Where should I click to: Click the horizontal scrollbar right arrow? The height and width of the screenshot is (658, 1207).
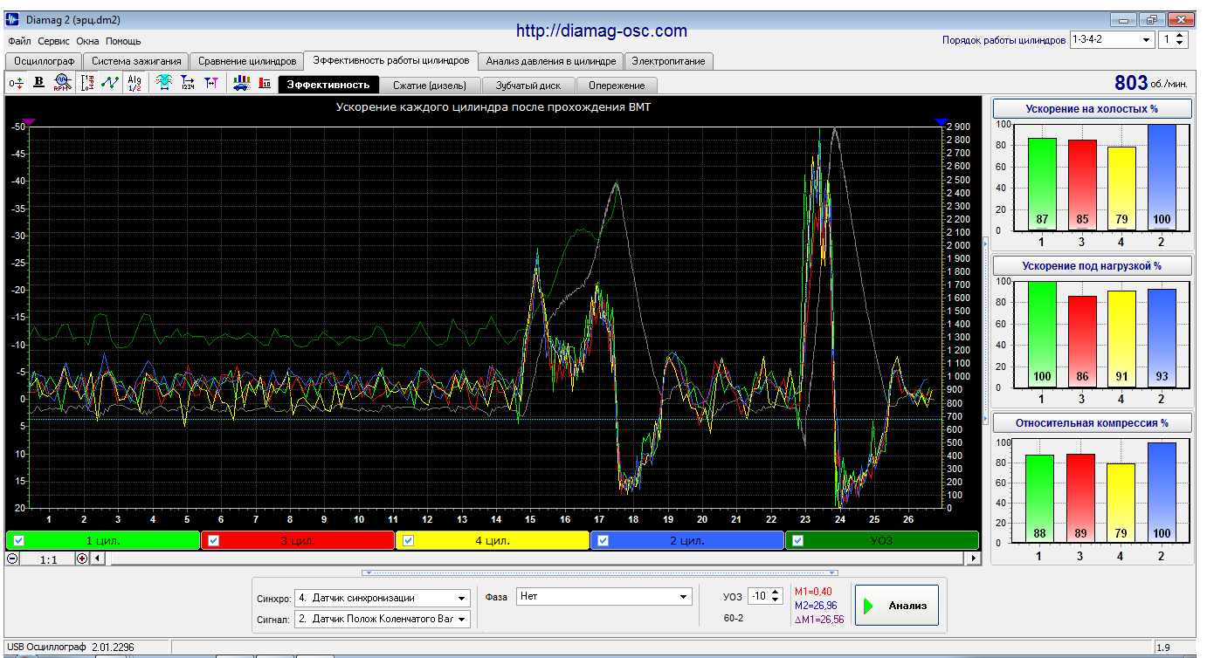click(x=974, y=559)
